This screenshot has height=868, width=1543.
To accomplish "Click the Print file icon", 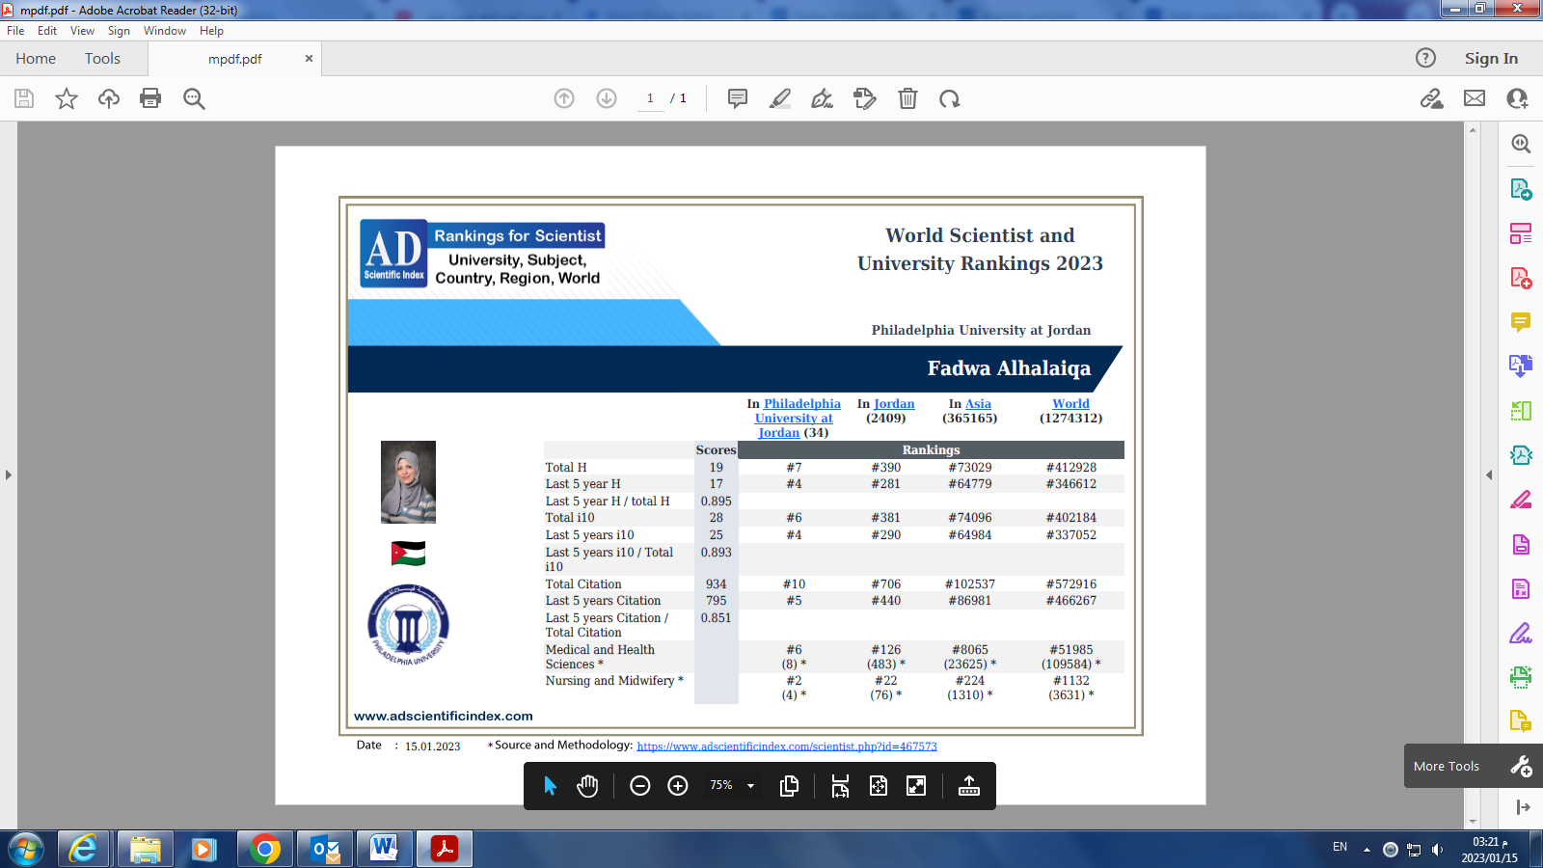I will pos(150,98).
